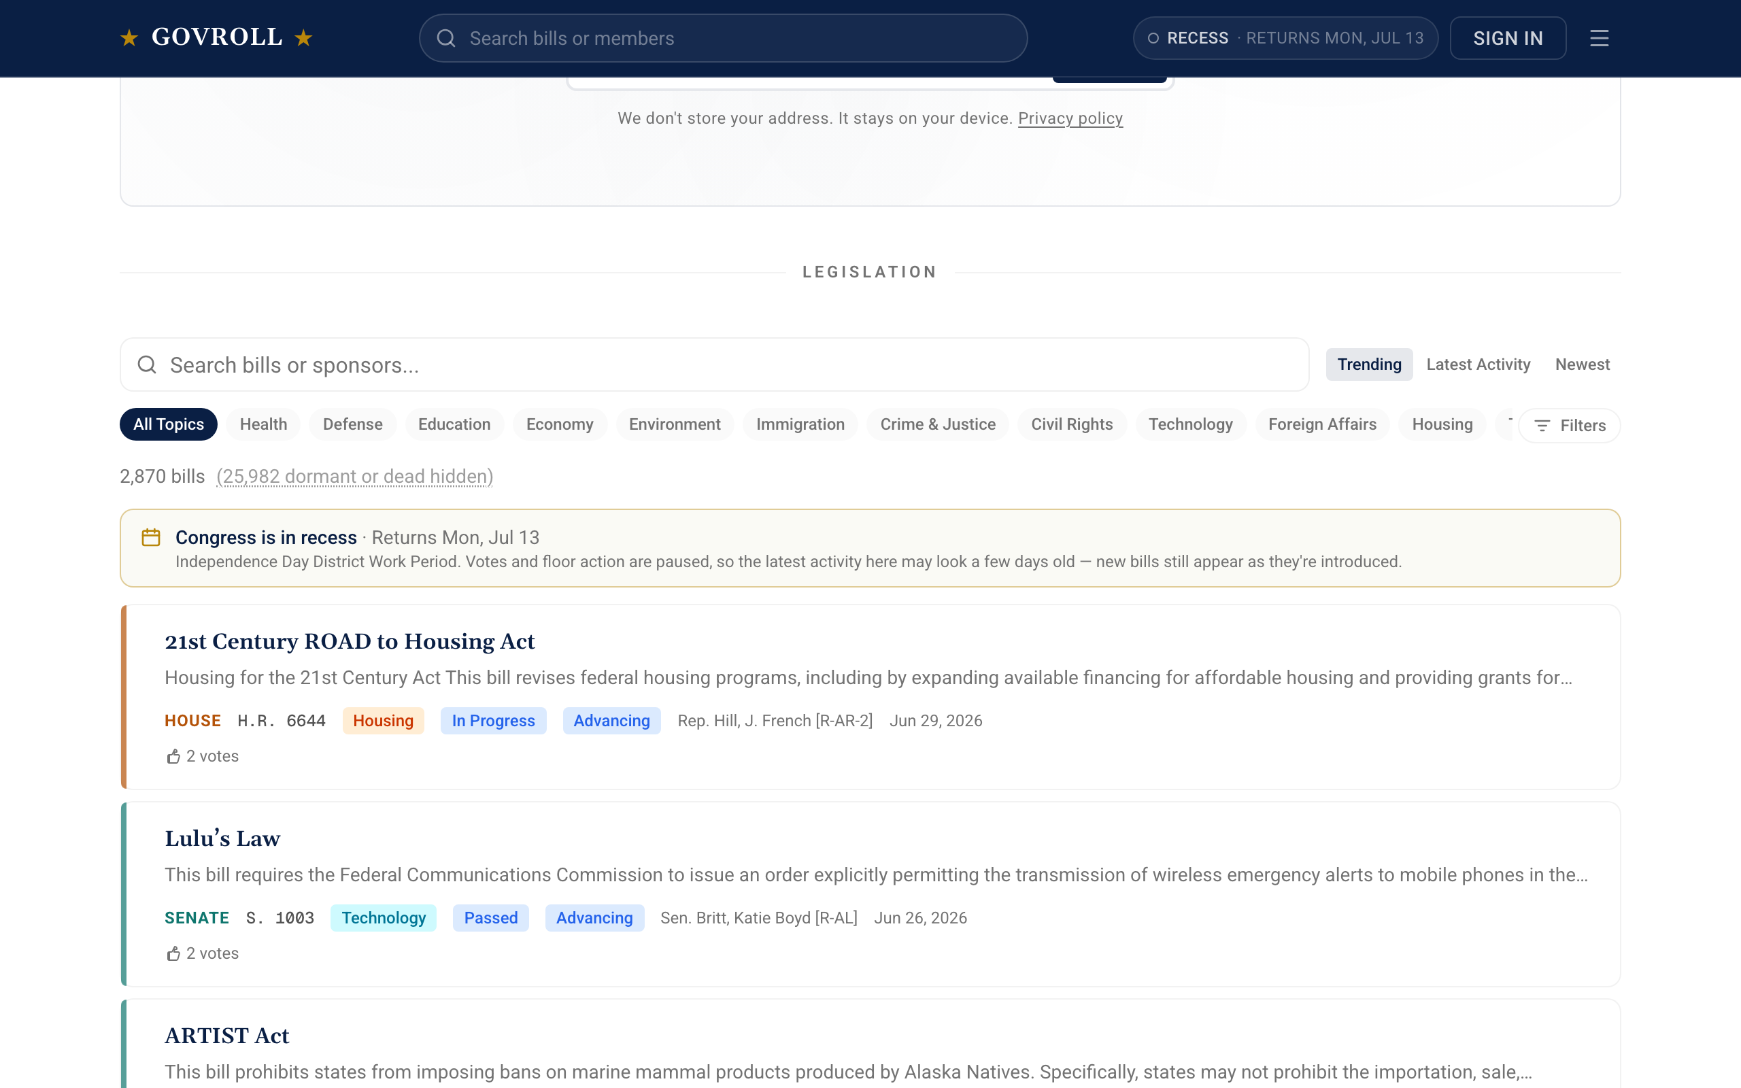Click the Jun 29, 2026 date
The image size is (1741, 1088).
(935, 721)
